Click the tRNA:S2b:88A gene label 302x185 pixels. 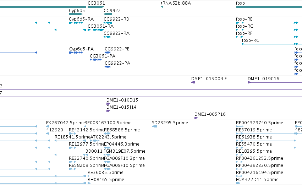coord(176,3)
